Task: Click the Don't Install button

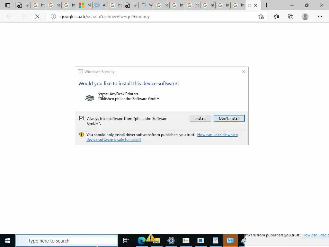Action: point(229,118)
